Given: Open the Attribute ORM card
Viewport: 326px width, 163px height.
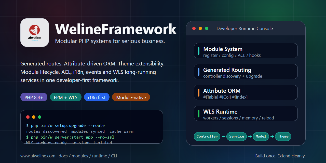Looking at the screenshot, I should [246, 92].
